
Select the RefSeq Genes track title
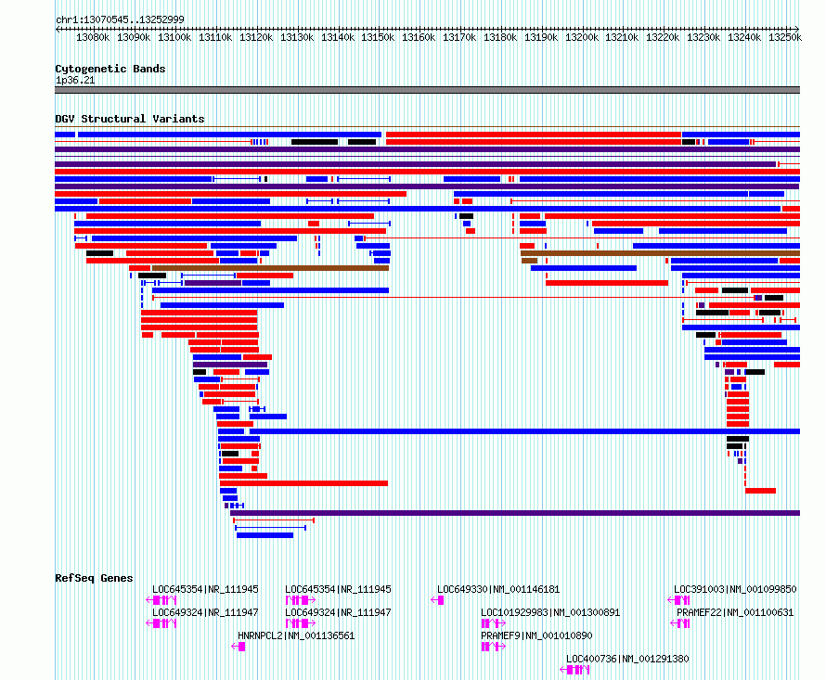point(94,578)
